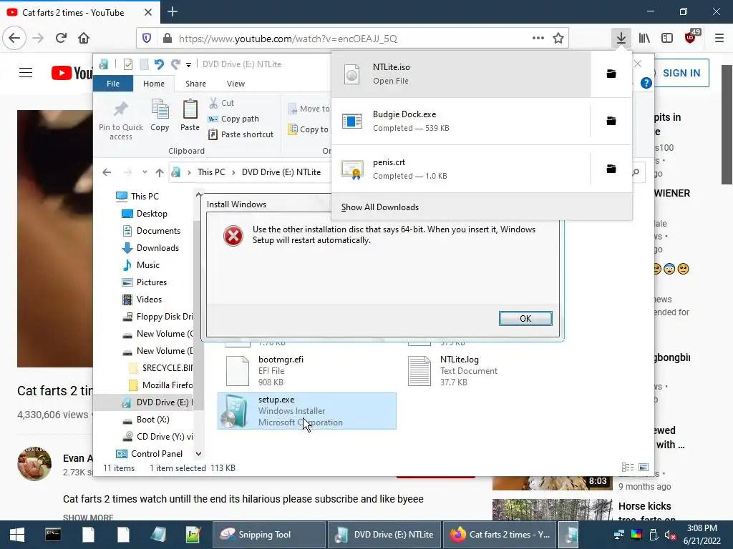733x549 pixels.
Task: Open the NTLite.iso download entry
Action: tap(461, 74)
